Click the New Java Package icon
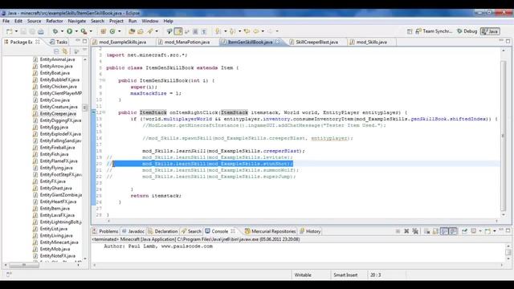 [x=104, y=31]
